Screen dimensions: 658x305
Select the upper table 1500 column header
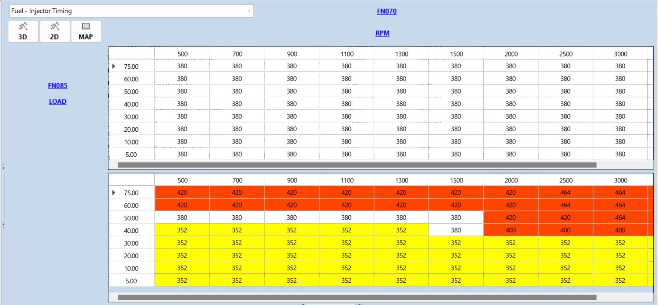[456, 54]
